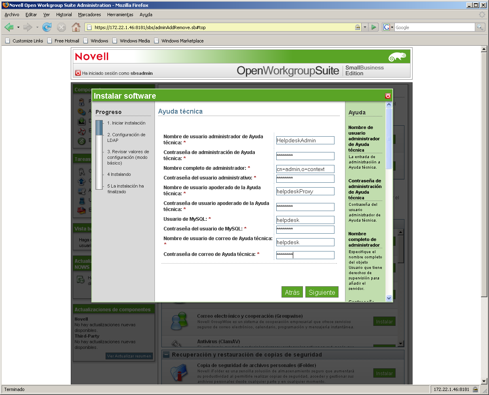
Task: Click the Firefox Forward arrow button
Action: (x=28, y=27)
